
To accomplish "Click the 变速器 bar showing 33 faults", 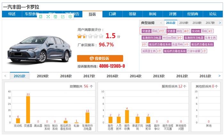I will pyautogui.click(x=28, y=110).
